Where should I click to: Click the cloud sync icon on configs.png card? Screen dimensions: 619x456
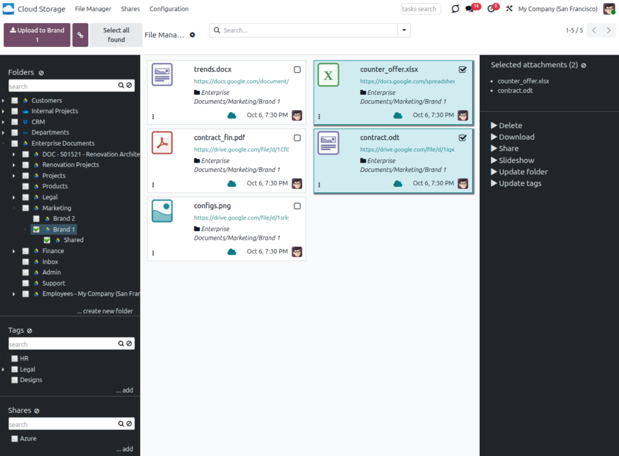[232, 252]
